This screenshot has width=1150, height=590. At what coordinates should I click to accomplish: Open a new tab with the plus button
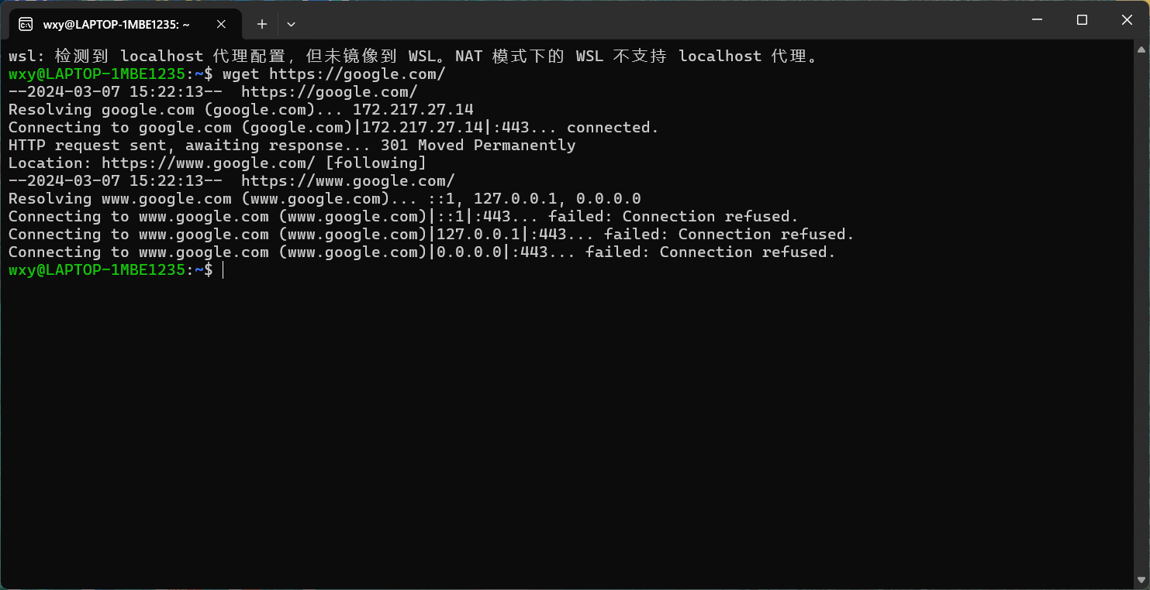click(x=262, y=24)
